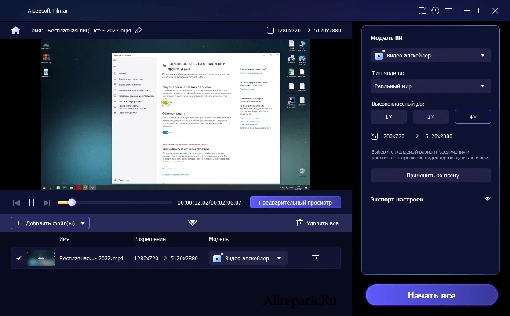Click the time display 00:00:12.02/00:02:06.07

pos(209,203)
